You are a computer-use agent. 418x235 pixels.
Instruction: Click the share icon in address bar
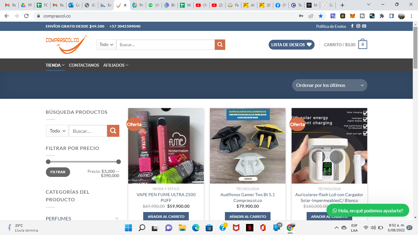tap(311, 16)
